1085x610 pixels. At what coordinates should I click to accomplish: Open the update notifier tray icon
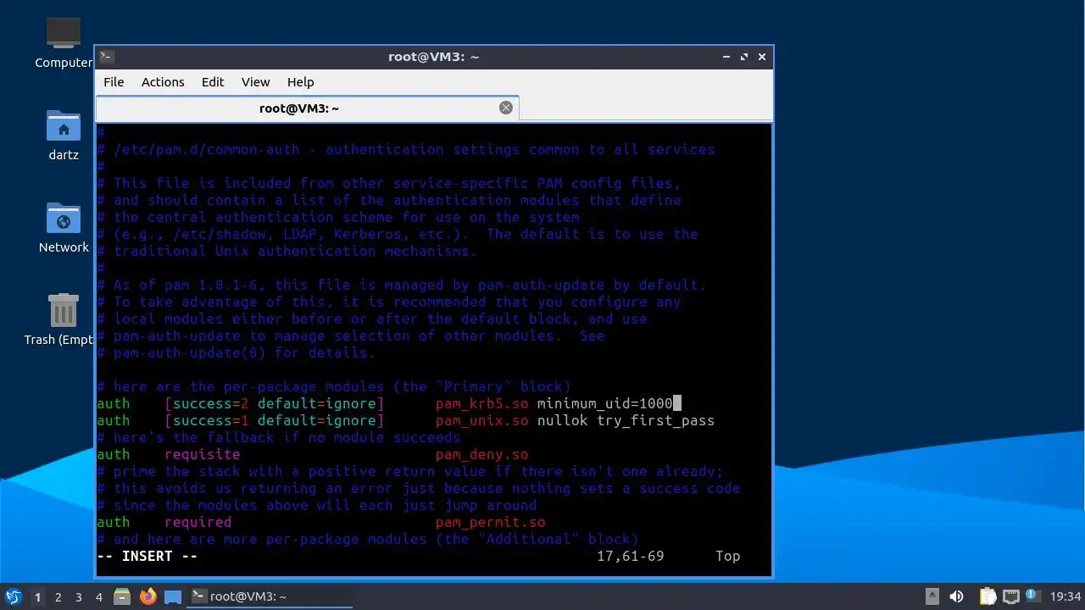1032,596
